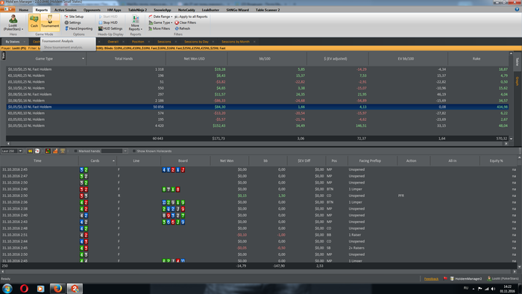Viewport: 522px width, 294px height.
Task: Switch to the Overall report tab
Action: [113, 42]
